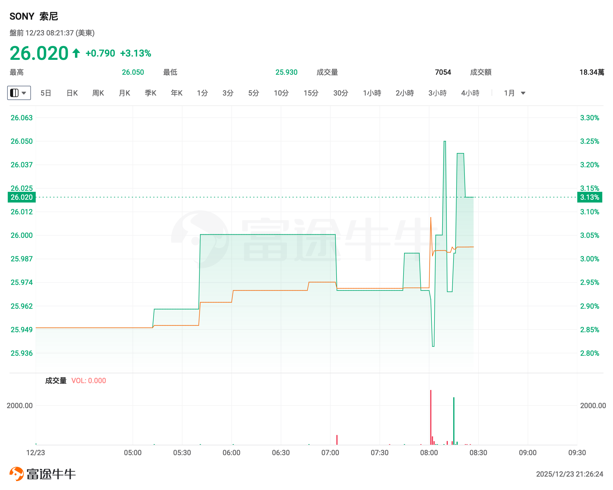The width and height of the screenshot is (613, 490).
Task: Click the Futu bull logo icon
Action: tap(16, 474)
